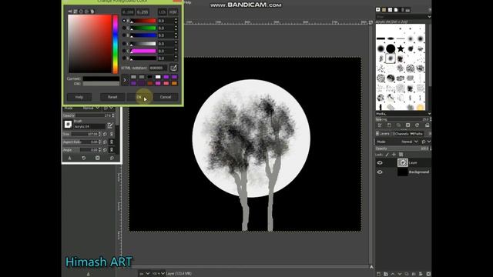Select the 0..255 range button

coord(143,12)
